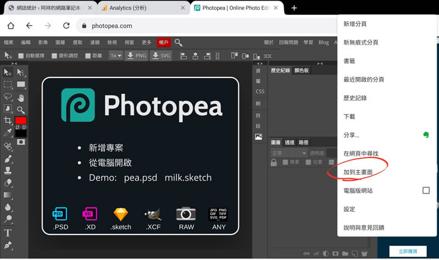Image resolution: width=439 pixels, height=260 pixels.
Task: Switch to the 路徑 tab
Action: pos(304,142)
